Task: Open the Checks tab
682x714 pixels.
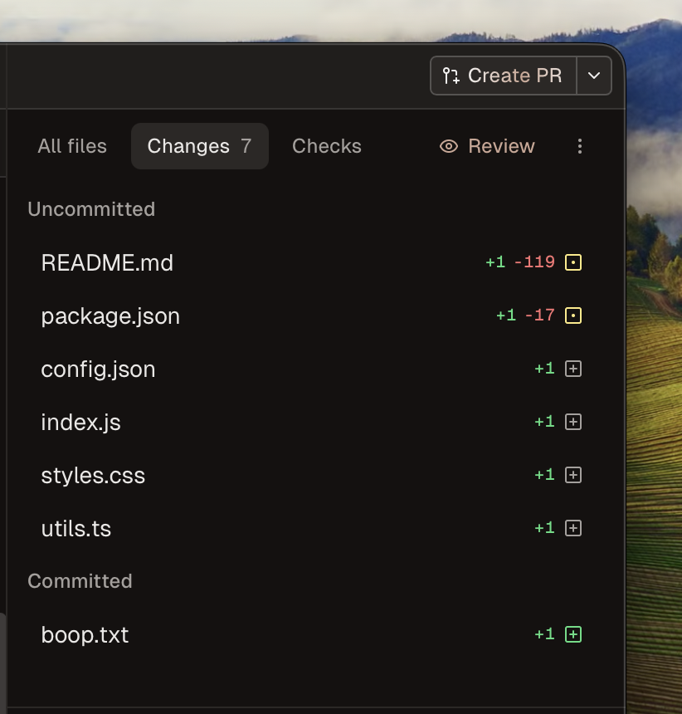Action: [327, 146]
